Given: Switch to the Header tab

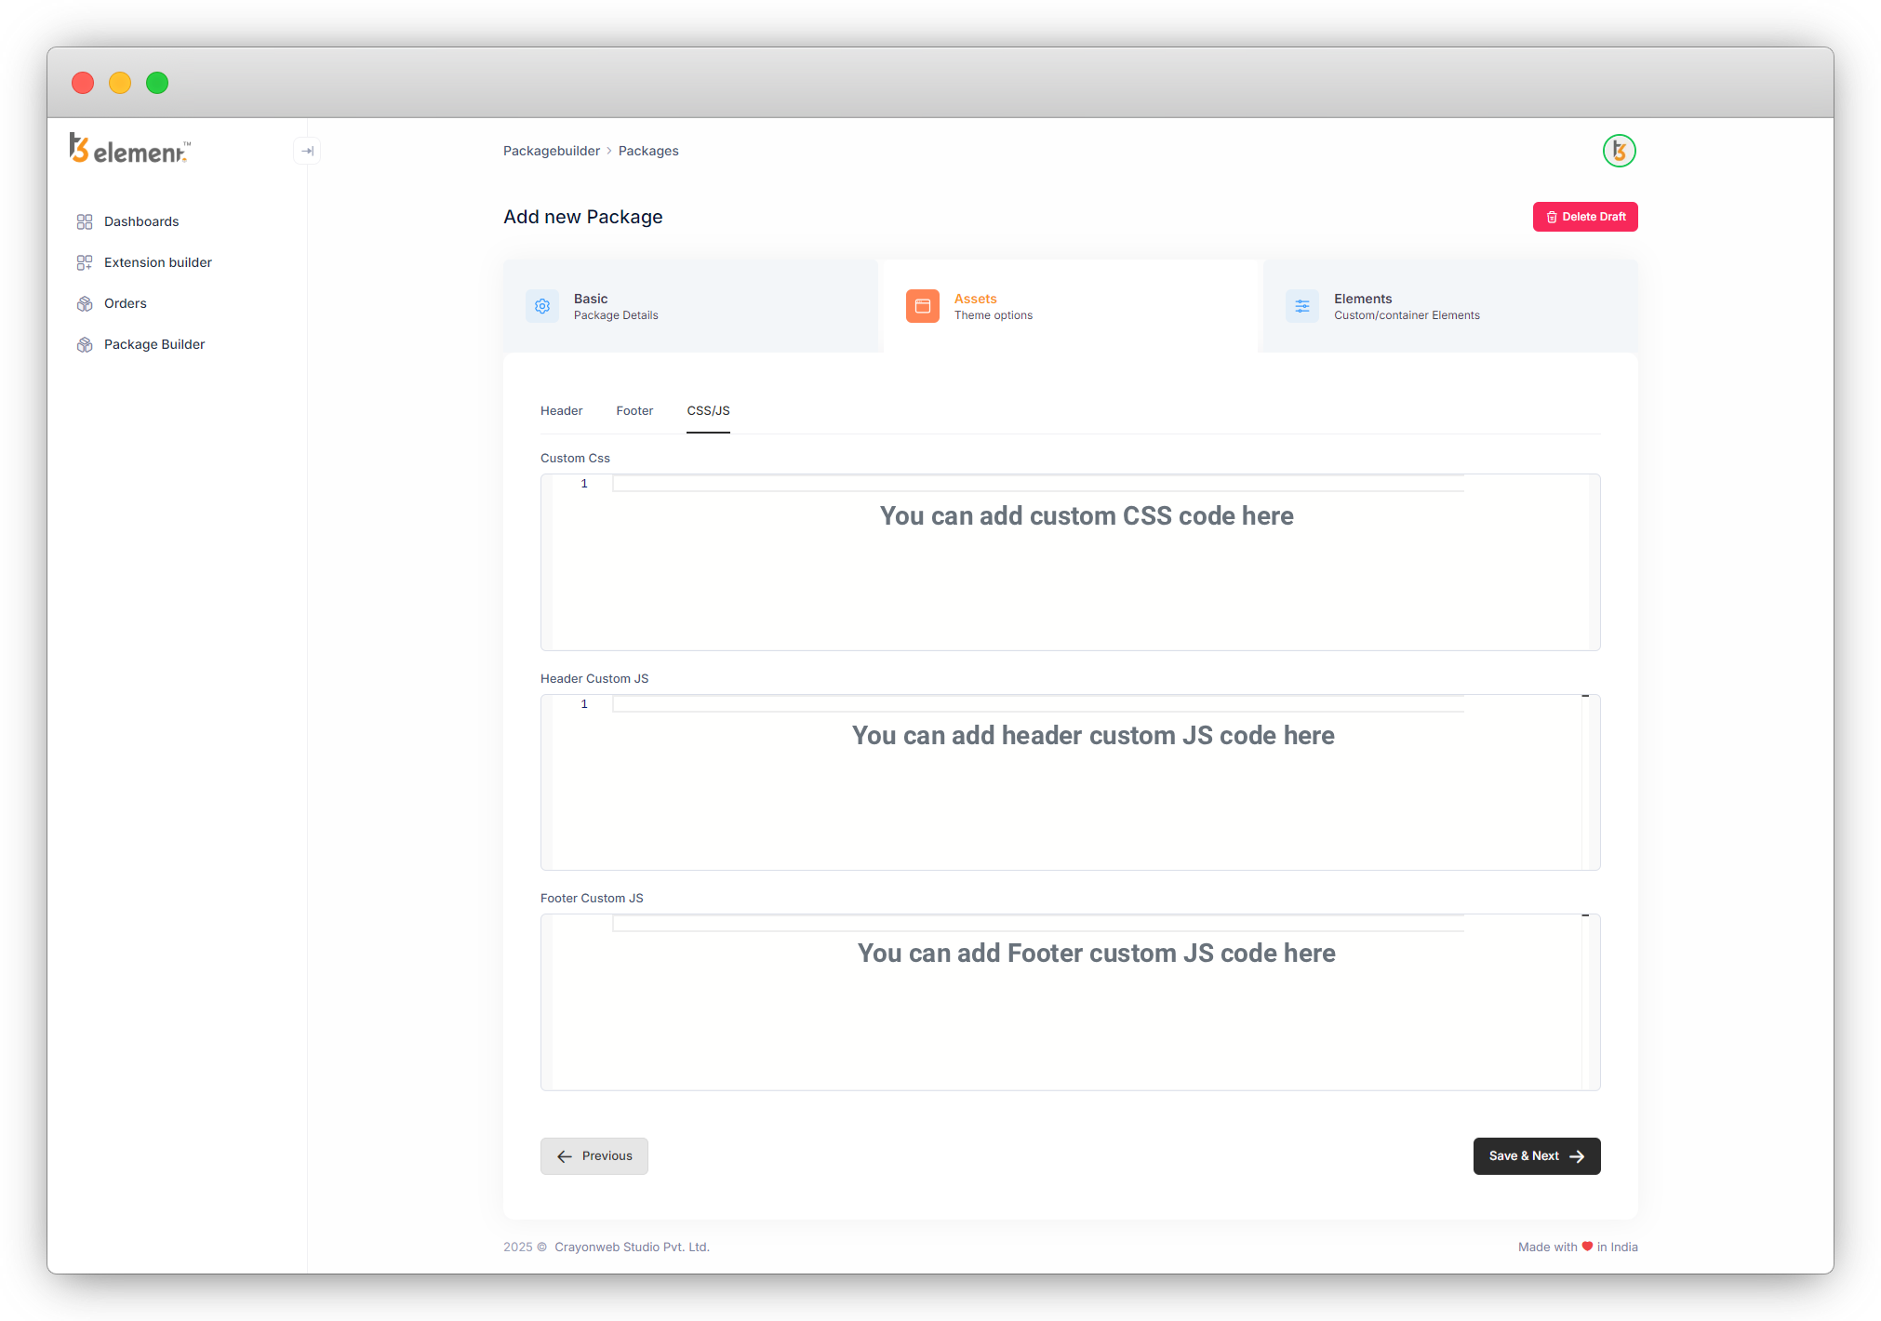Looking at the screenshot, I should (x=561, y=410).
